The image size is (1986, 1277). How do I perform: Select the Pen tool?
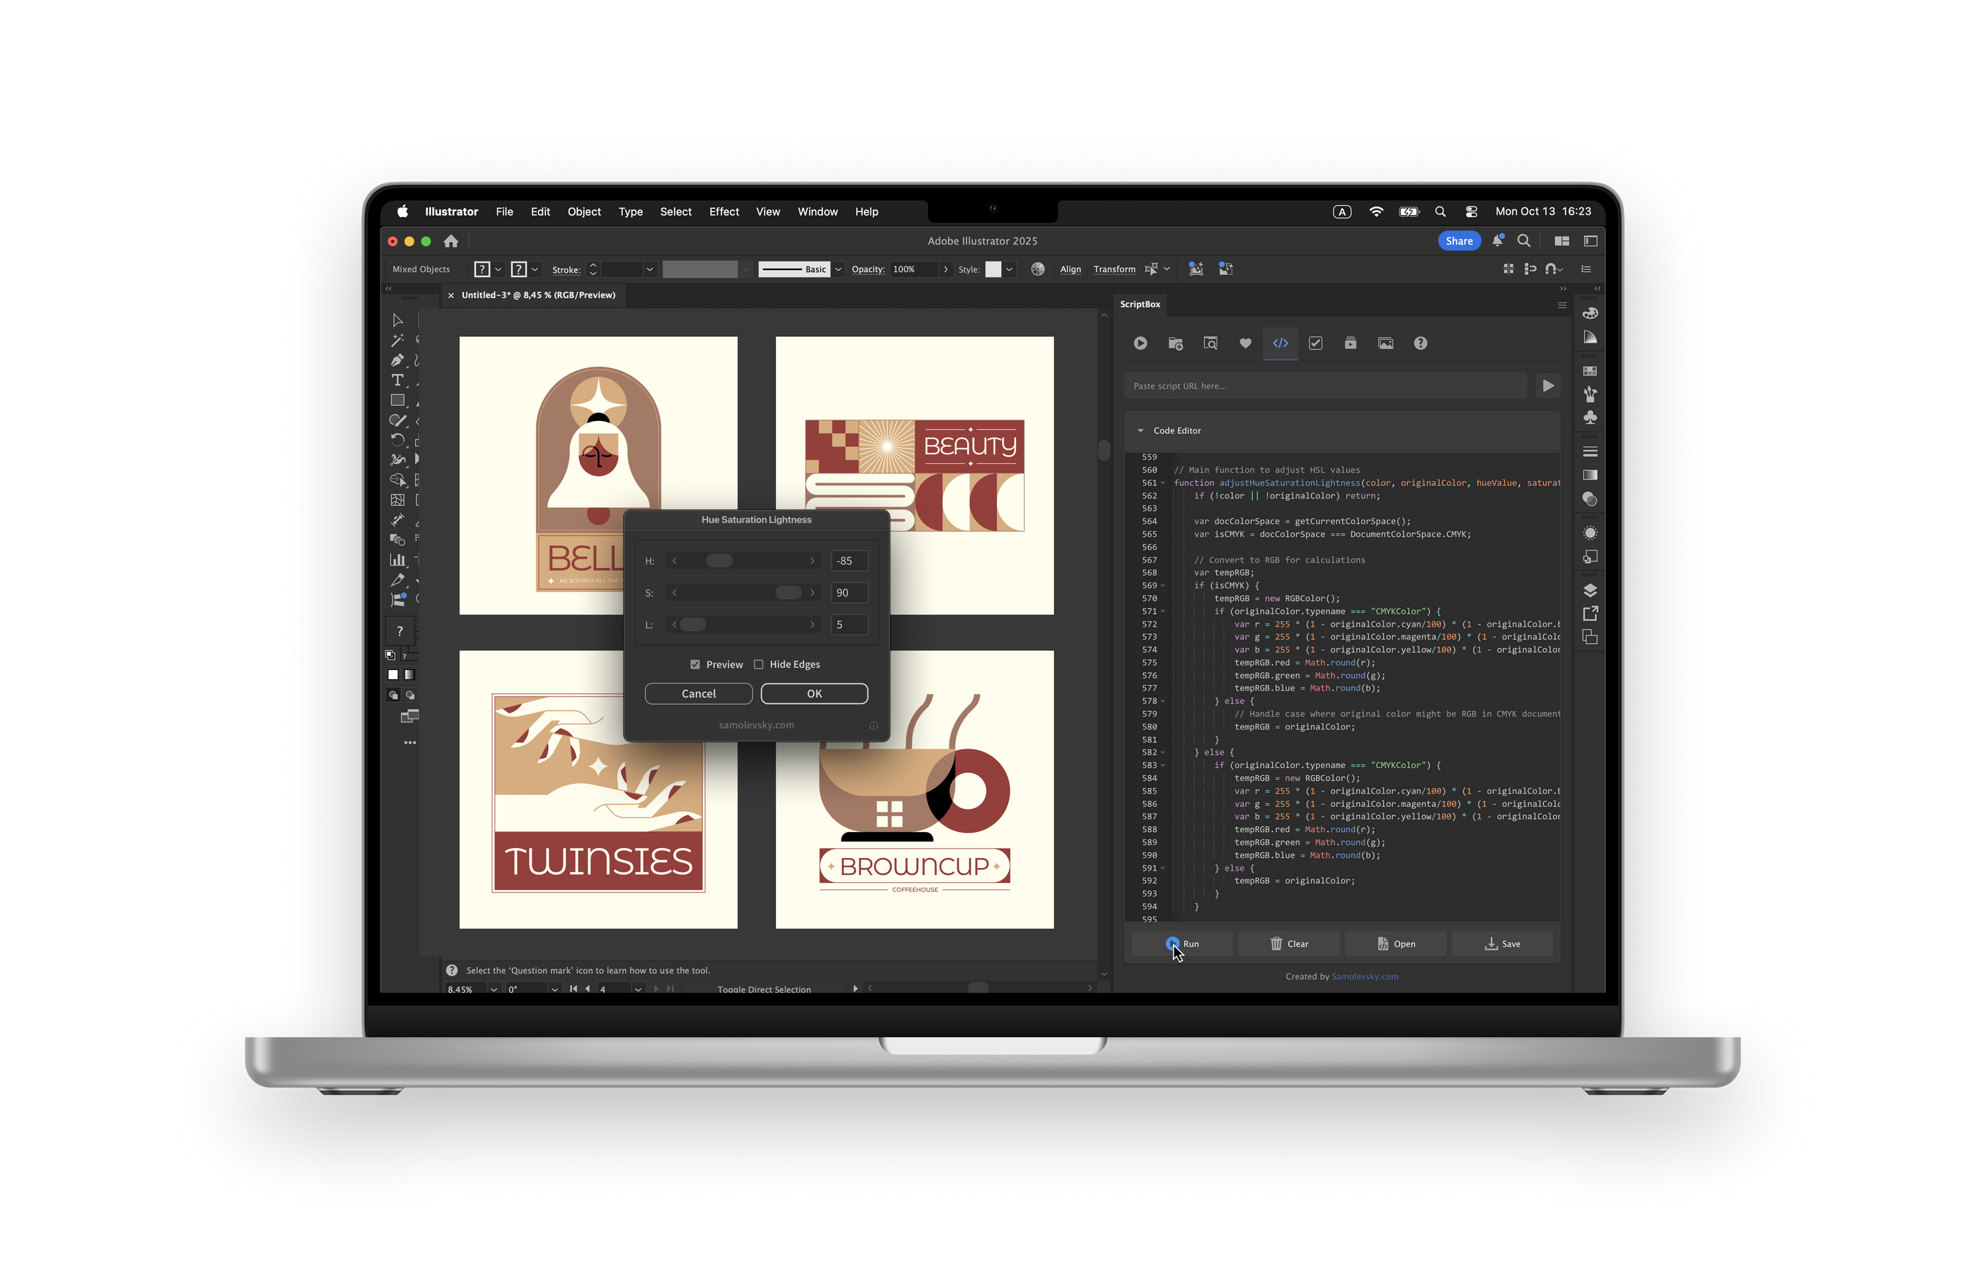[397, 360]
